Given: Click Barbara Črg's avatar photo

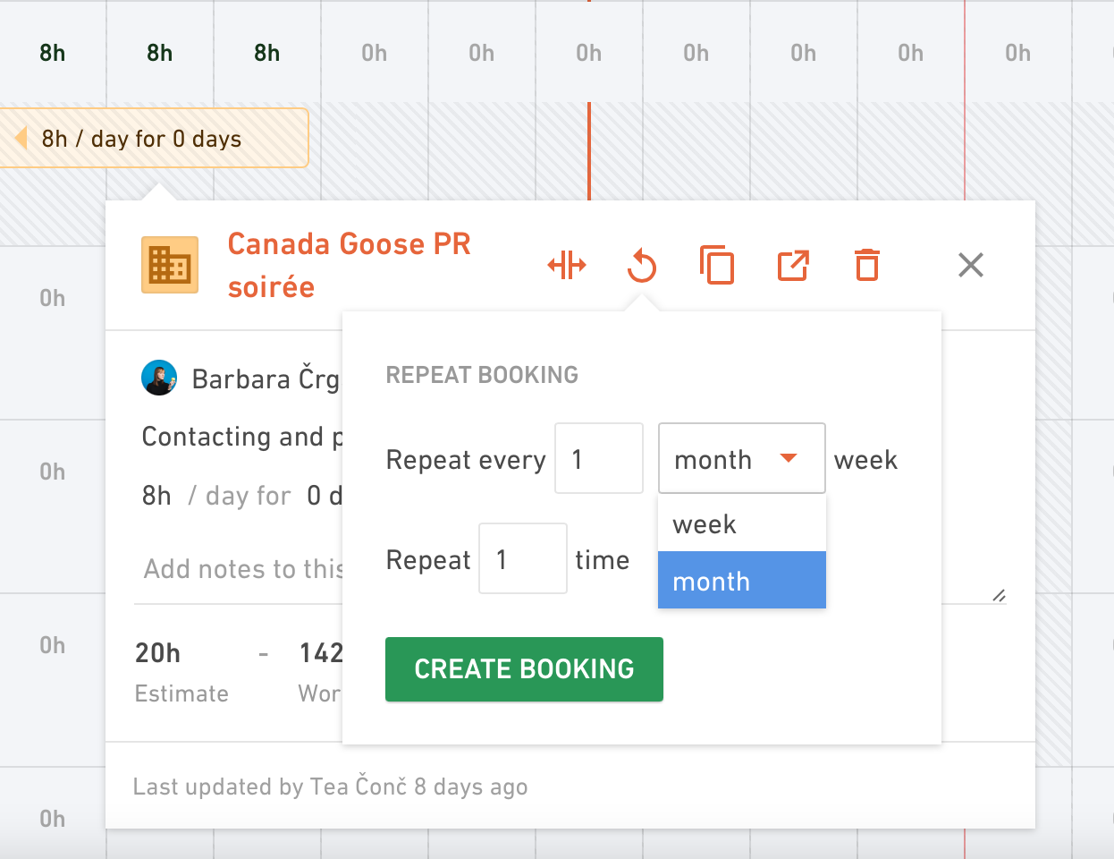Looking at the screenshot, I should pyautogui.click(x=159, y=378).
